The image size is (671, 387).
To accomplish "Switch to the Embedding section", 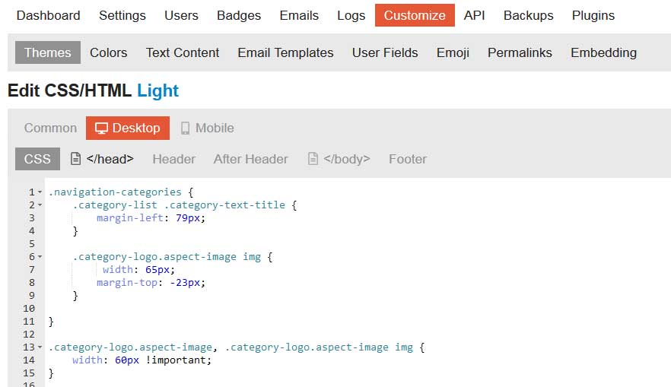I will click(603, 52).
